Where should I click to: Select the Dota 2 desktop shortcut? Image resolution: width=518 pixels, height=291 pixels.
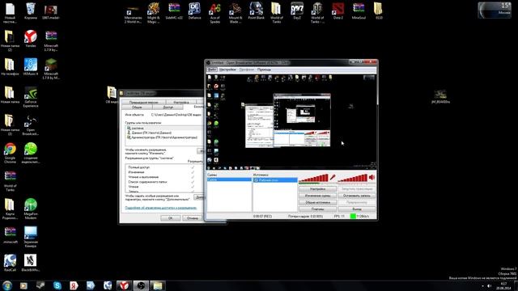338,11
